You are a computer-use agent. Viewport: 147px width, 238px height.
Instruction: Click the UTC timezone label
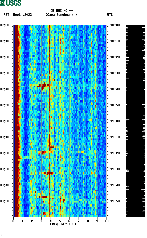tap(110, 15)
